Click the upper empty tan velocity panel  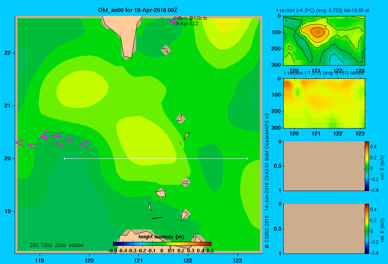point(324,166)
